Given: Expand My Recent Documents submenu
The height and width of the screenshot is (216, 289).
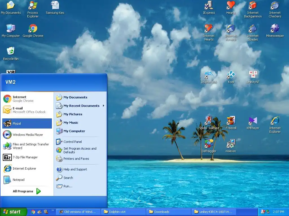Looking at the screenshot, I should point(80,106).
